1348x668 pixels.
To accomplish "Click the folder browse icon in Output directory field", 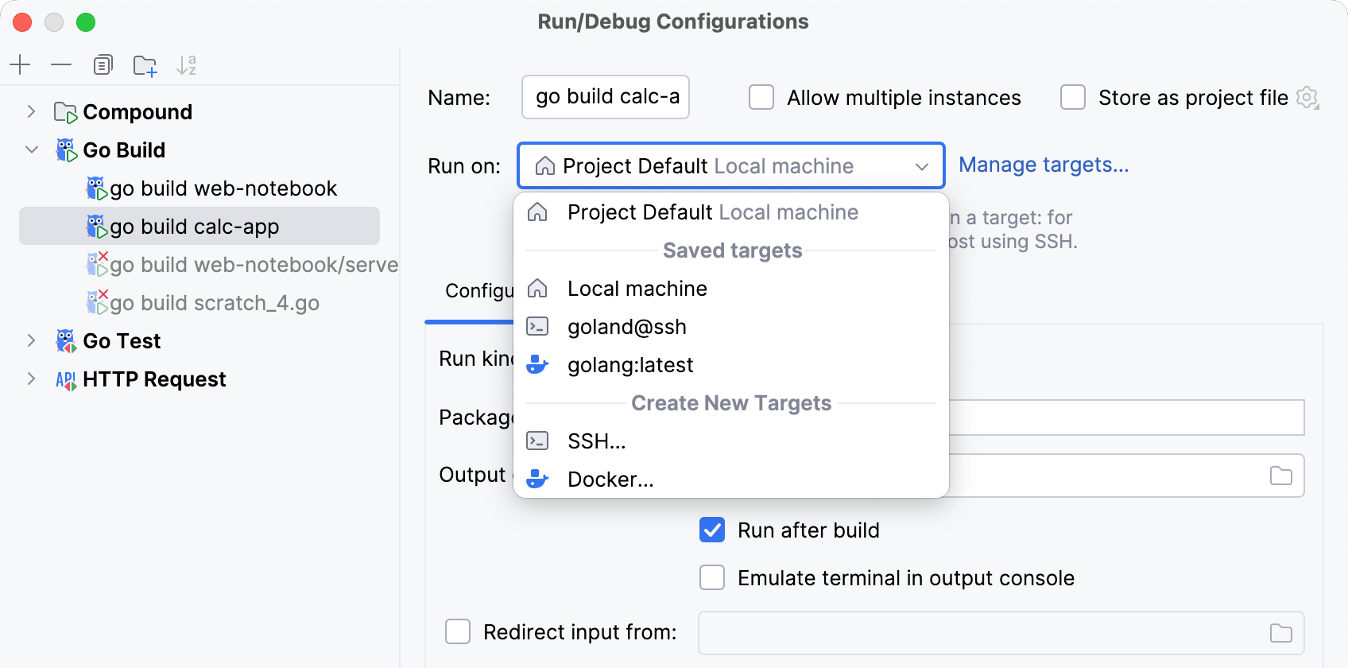I will [1280, 476].
